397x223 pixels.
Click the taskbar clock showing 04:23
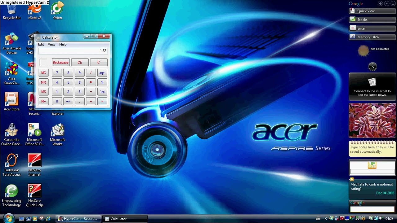pos(390,219)
